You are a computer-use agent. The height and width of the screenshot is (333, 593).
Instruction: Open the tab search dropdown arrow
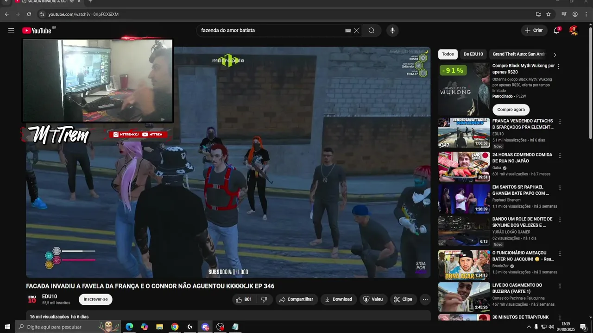pos(6,1)
